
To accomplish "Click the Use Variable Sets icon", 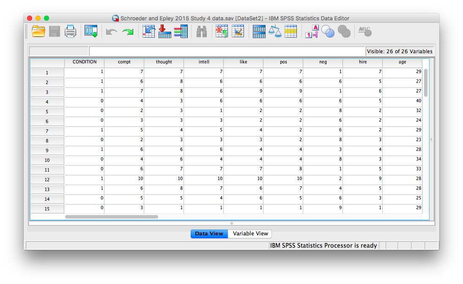I will tap(328, 31).
